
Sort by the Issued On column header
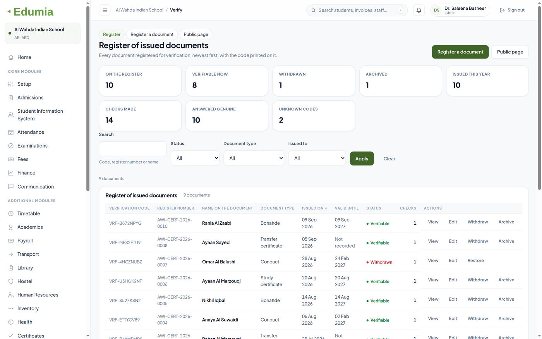pos(314,208)
